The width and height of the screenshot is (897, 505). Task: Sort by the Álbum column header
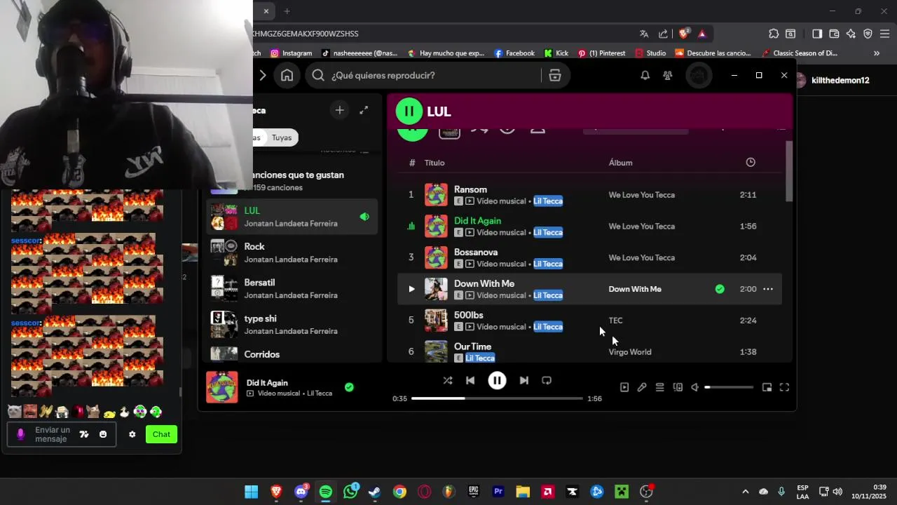pos(620,163)
